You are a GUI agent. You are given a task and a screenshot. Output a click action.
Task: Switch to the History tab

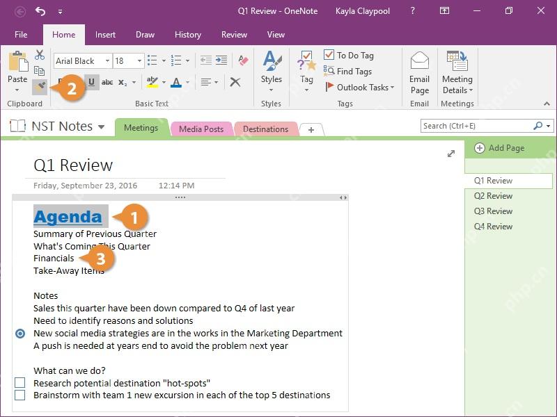point(188,34)
